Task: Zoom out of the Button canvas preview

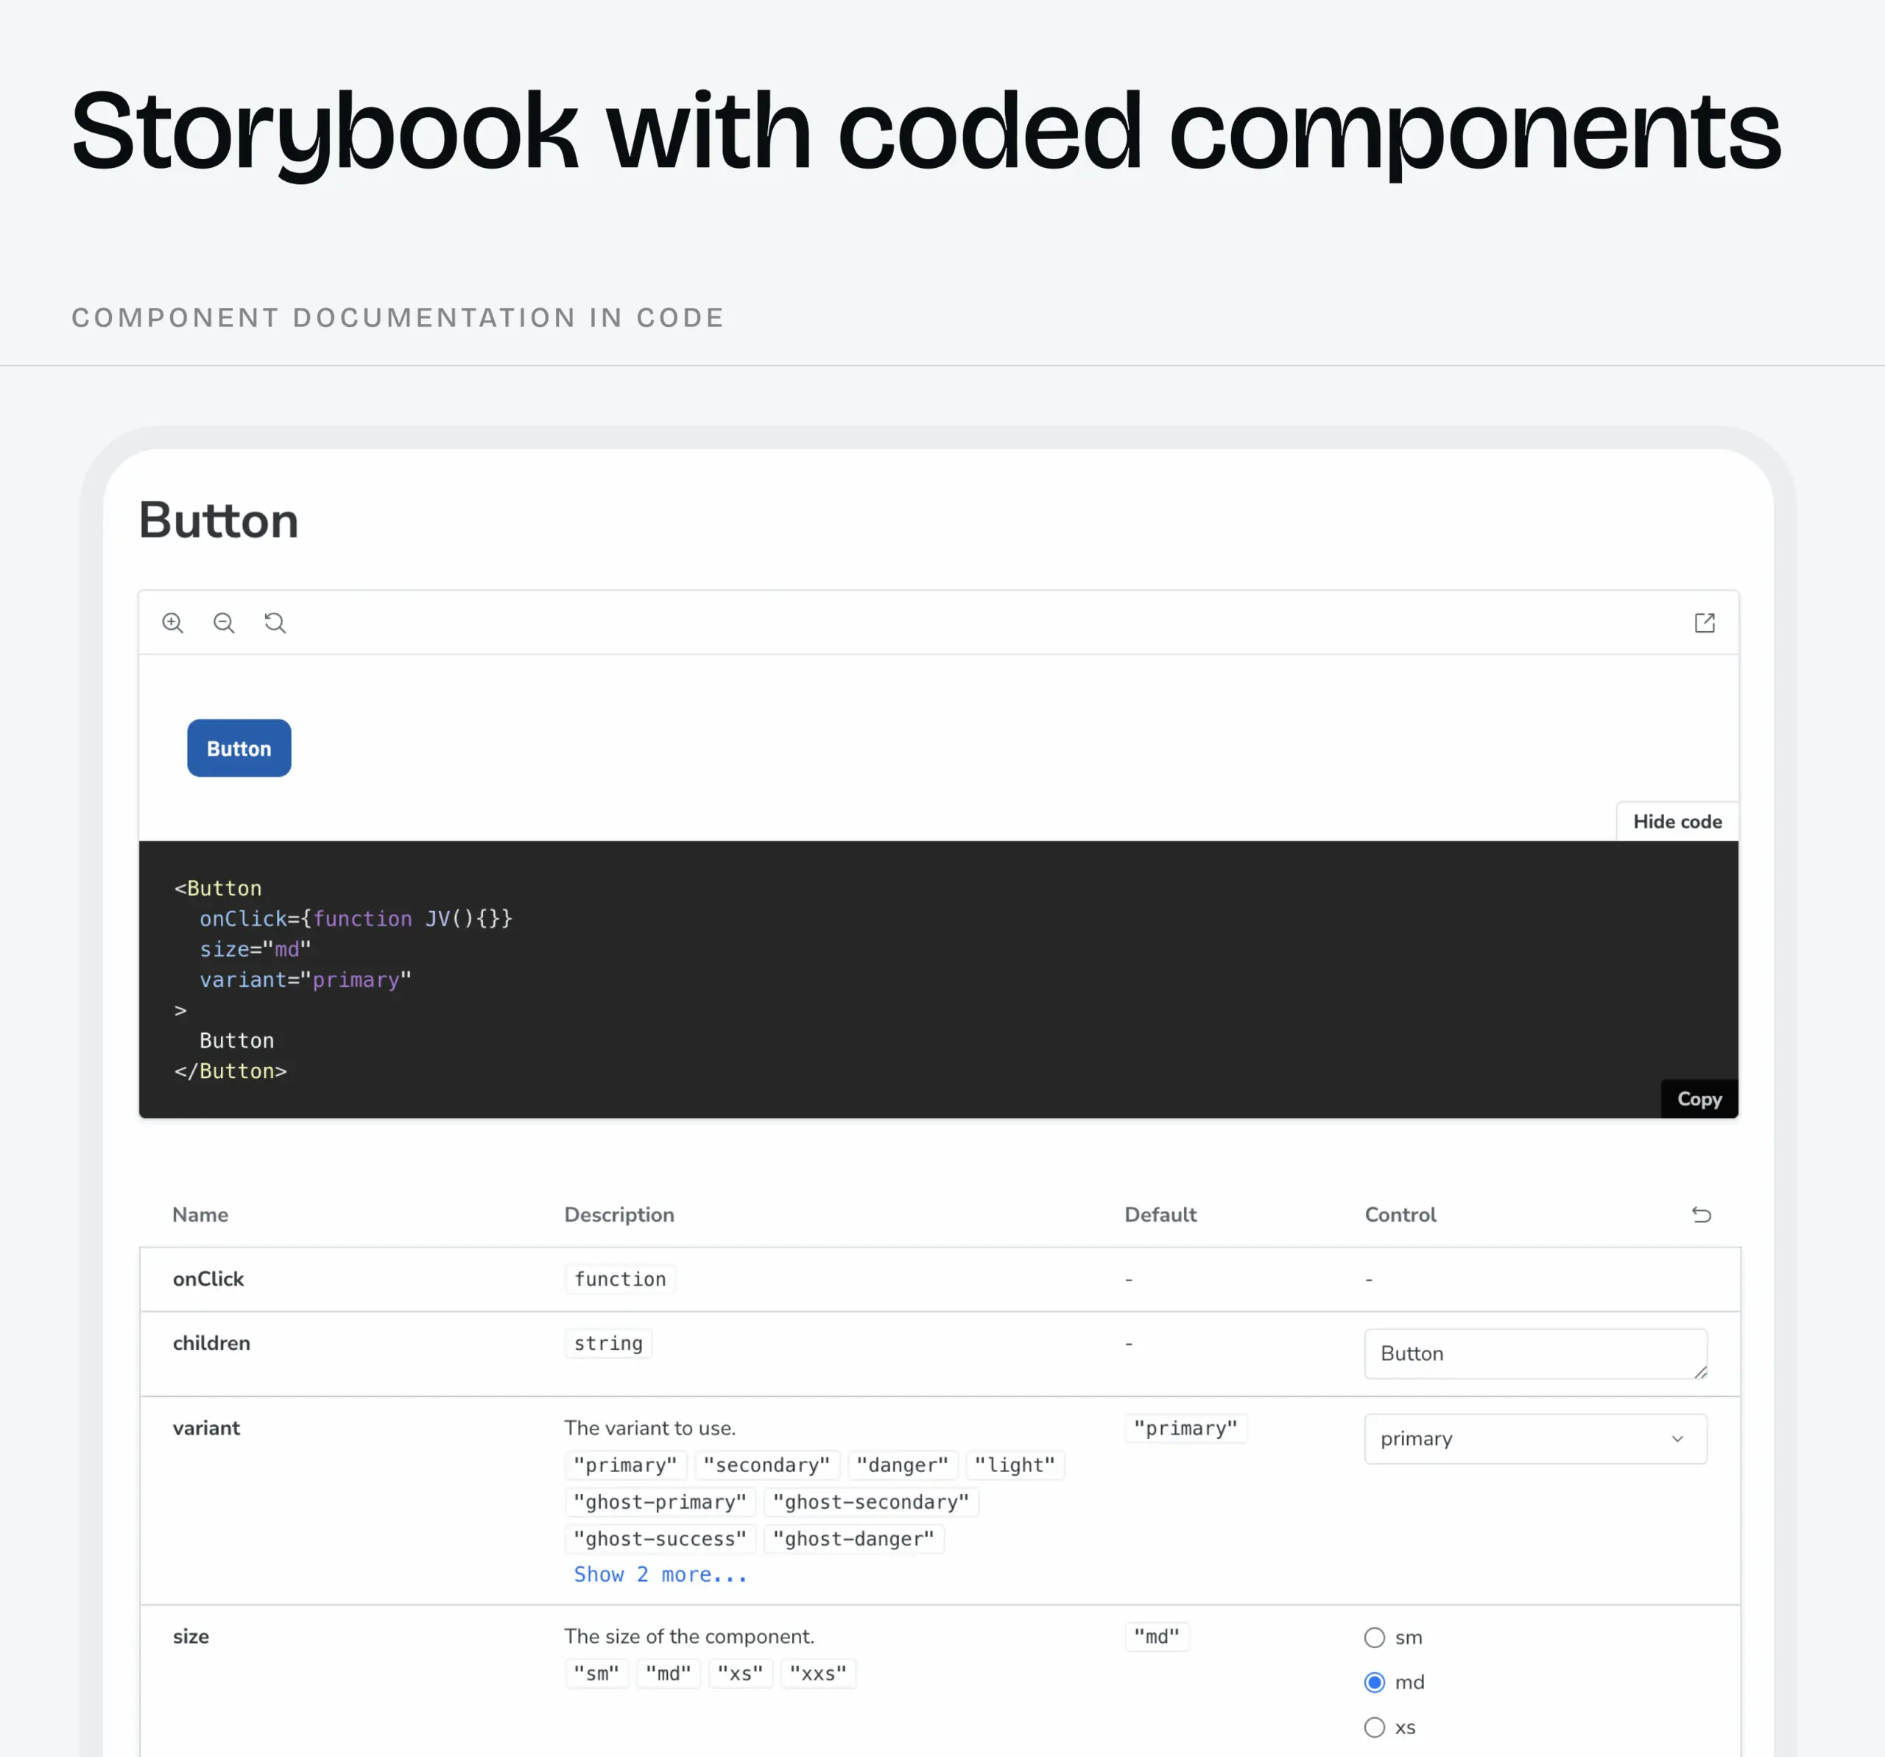Action: coord(224,623)
